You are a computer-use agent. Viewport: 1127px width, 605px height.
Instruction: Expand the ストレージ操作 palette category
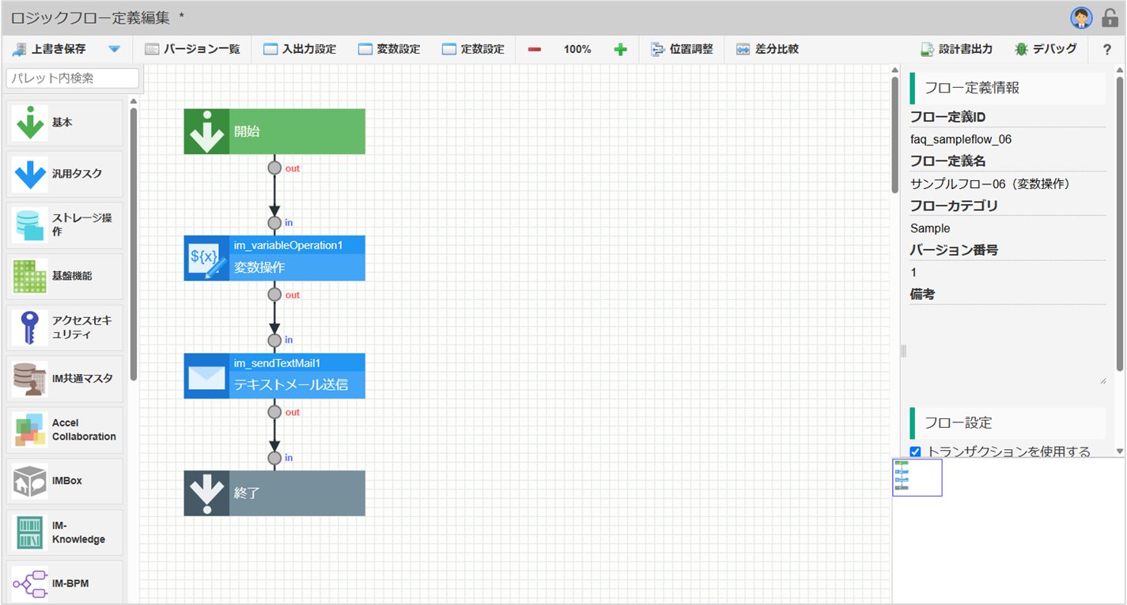coord(65,225)
